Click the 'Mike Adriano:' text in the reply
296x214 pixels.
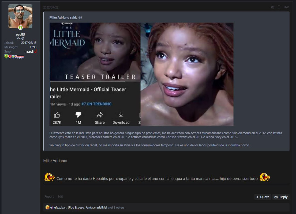tap(55, 161)
